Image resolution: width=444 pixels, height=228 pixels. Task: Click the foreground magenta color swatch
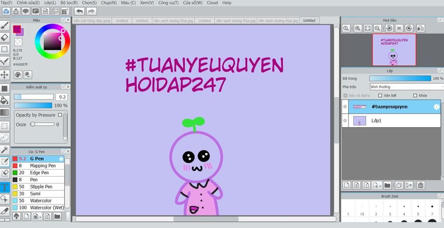coord(17,29)
